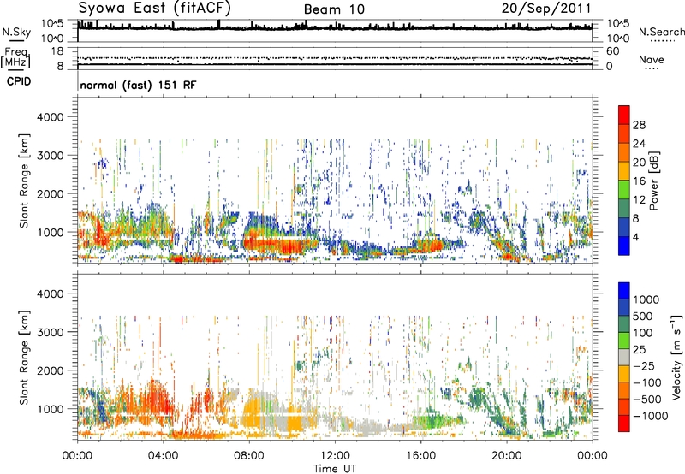Click the '-25' tick on Velocity colorbar
The width and height of the screenshot is (685, 474).
tap(644, 366)
